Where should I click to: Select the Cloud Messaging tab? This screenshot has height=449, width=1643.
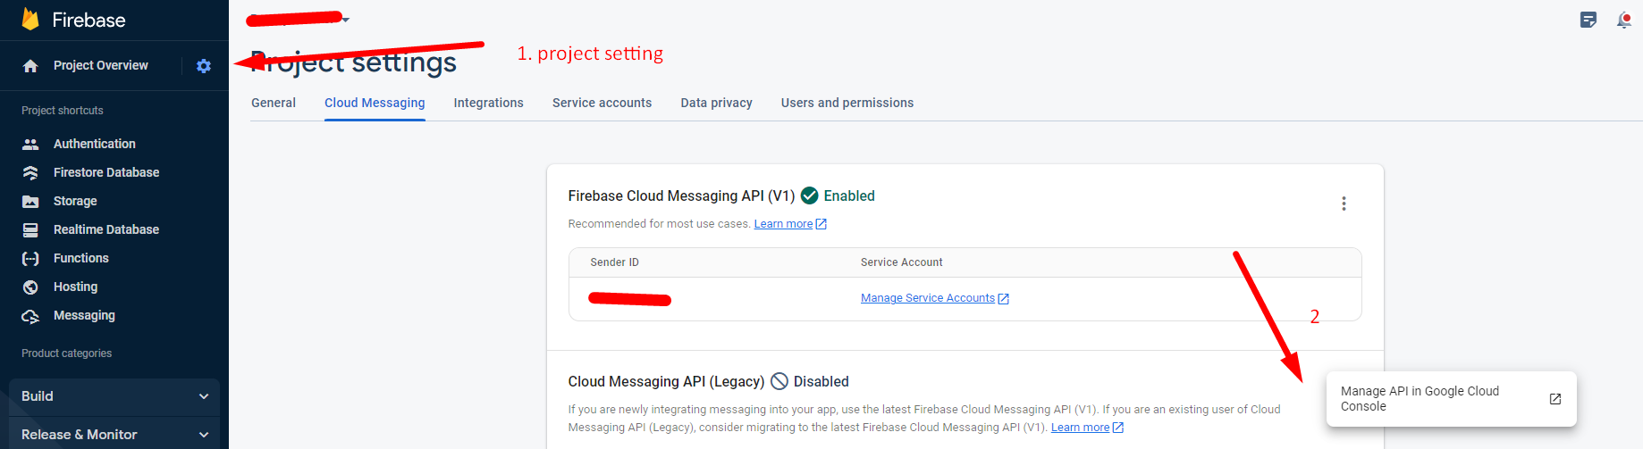click(375, 103)
